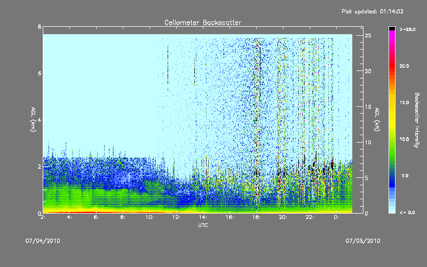Click the '15.0' colorbar tick label

coord(404,103)
